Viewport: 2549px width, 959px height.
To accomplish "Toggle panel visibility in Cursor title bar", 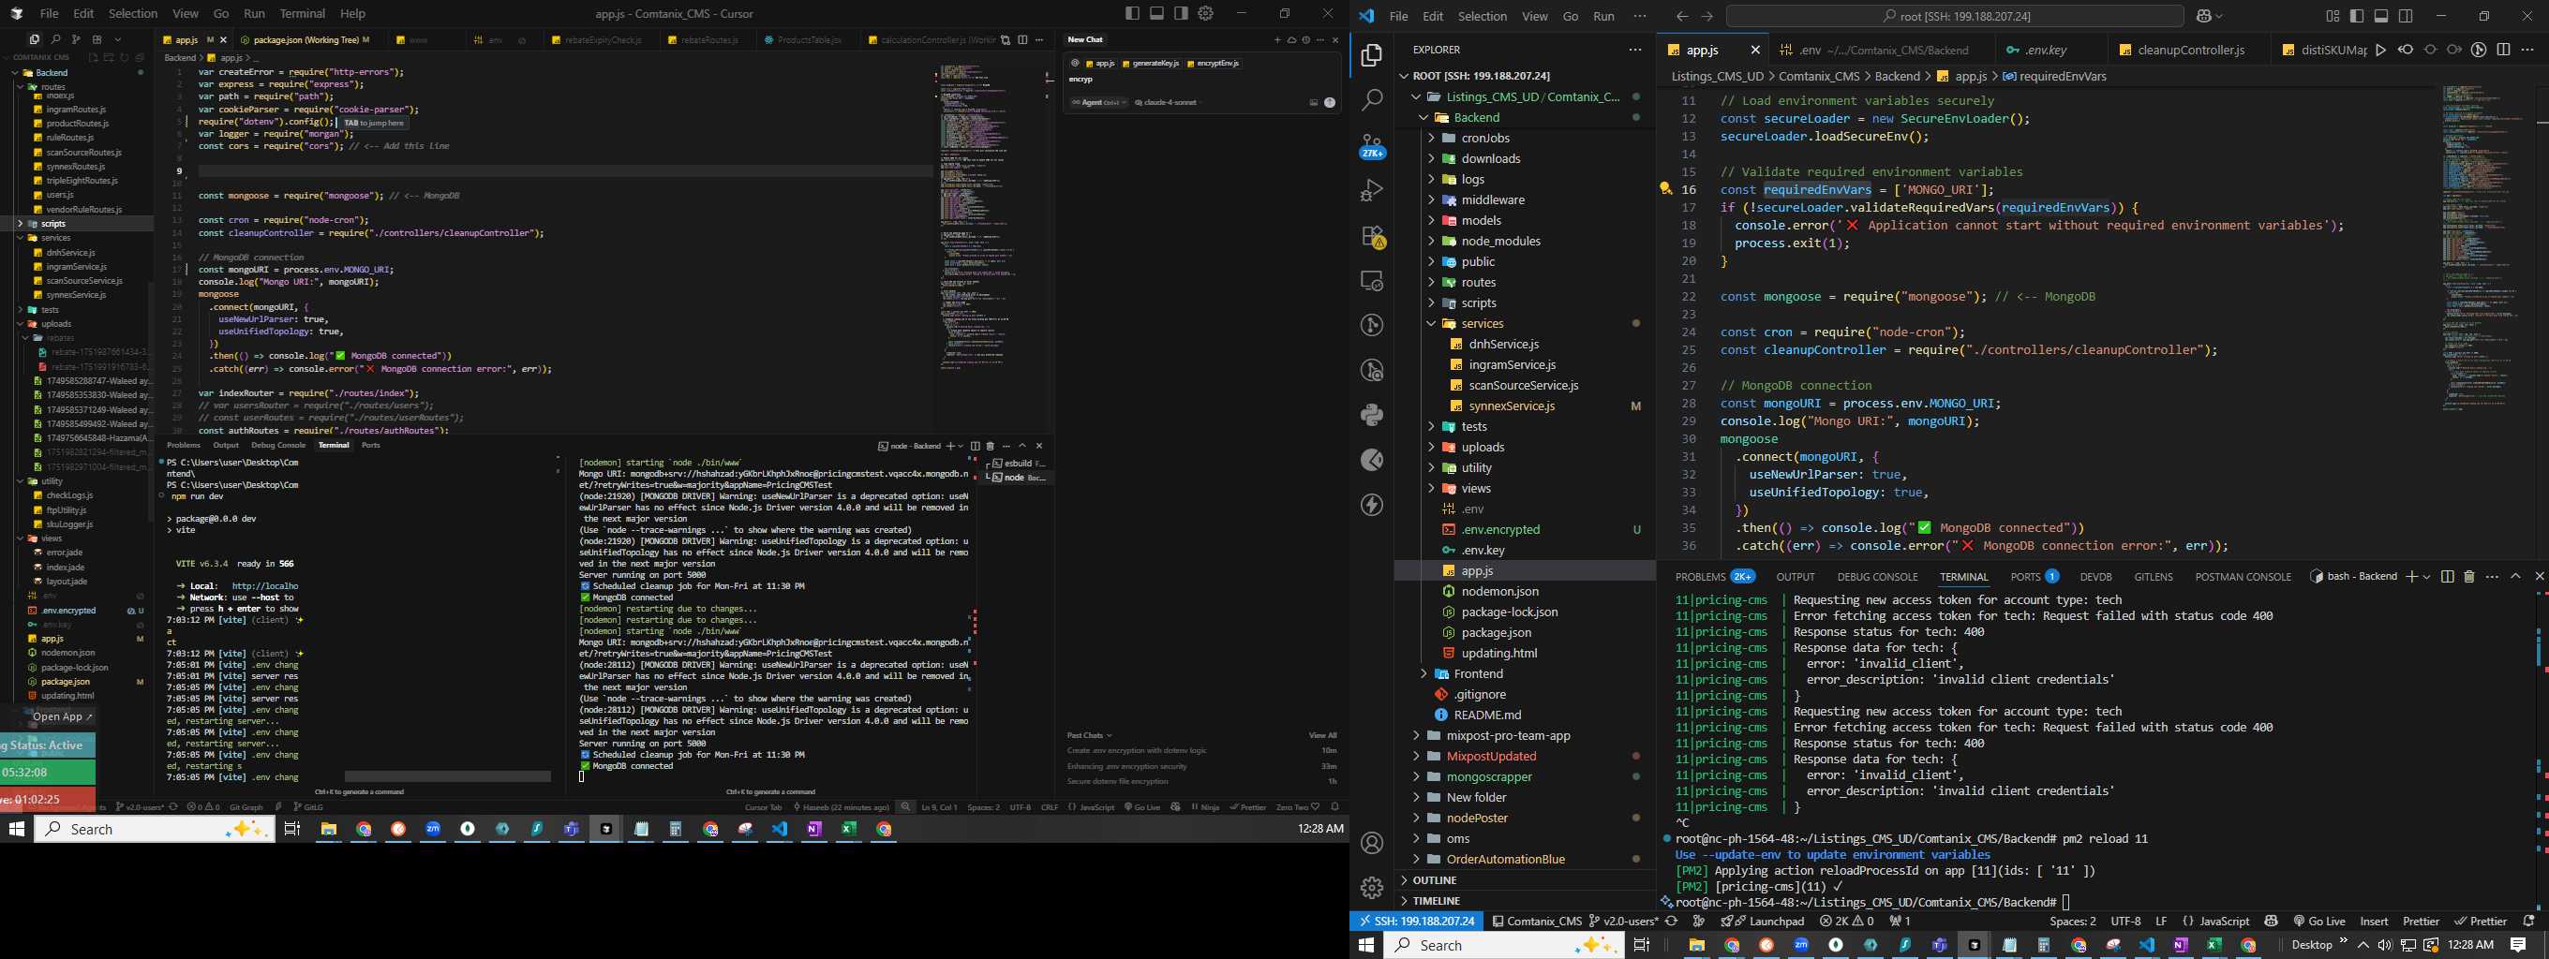I will pos(1156,13).
